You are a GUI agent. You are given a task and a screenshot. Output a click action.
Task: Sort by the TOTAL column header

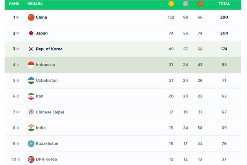pos(224,4)
